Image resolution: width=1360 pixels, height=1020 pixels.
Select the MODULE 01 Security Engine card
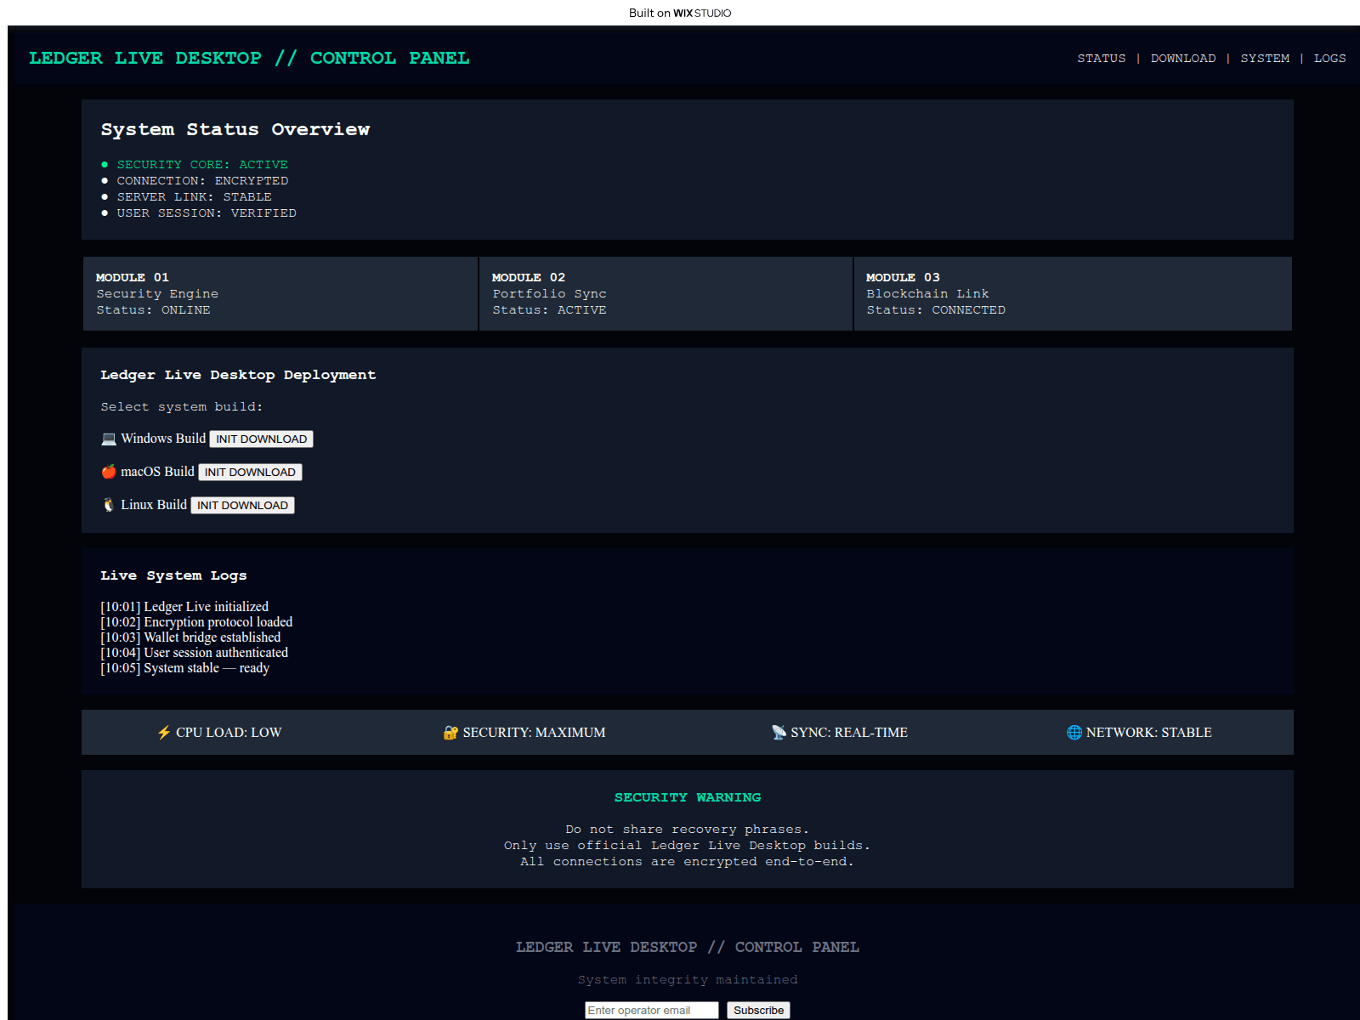click(280, 294)
